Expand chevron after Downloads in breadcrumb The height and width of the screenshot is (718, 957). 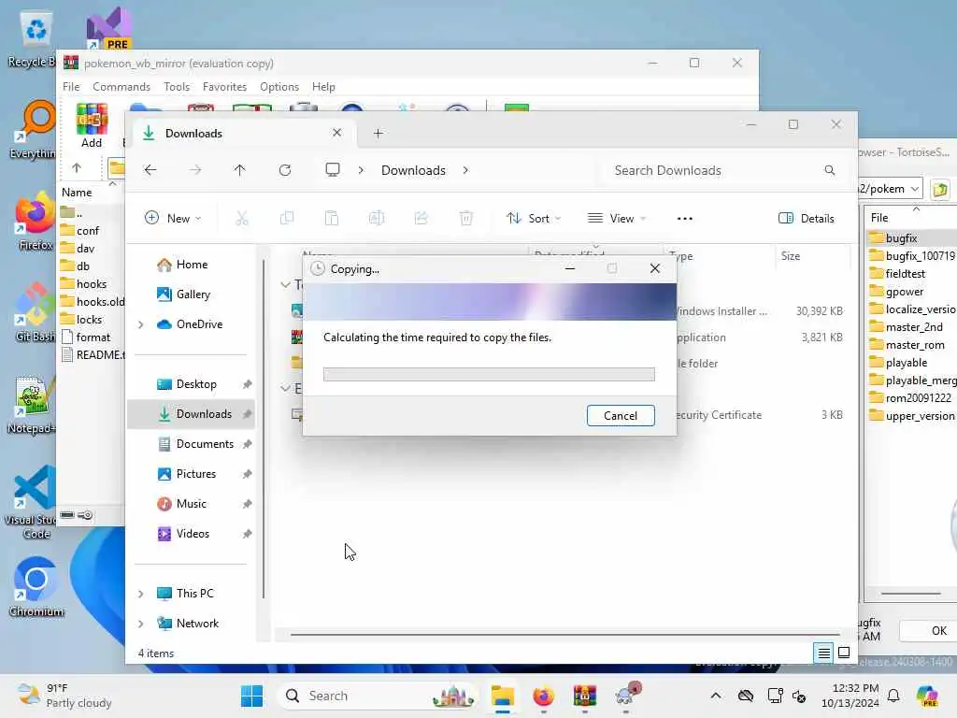tap(465, 170)
